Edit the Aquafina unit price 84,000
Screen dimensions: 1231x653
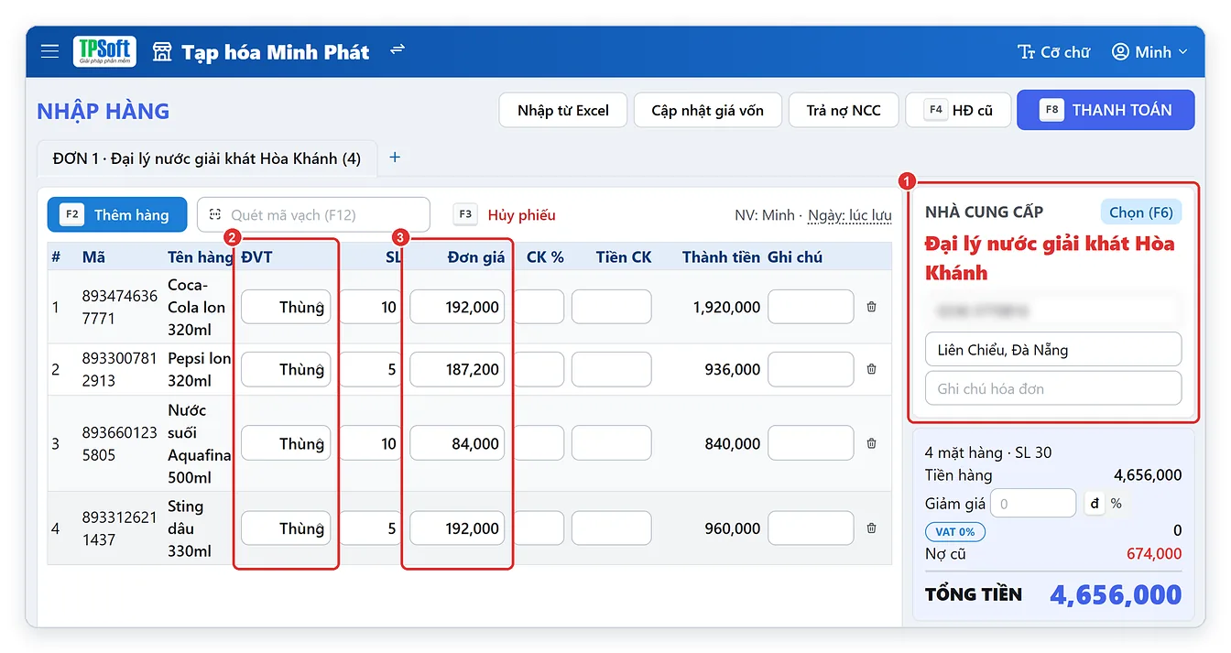457,444
